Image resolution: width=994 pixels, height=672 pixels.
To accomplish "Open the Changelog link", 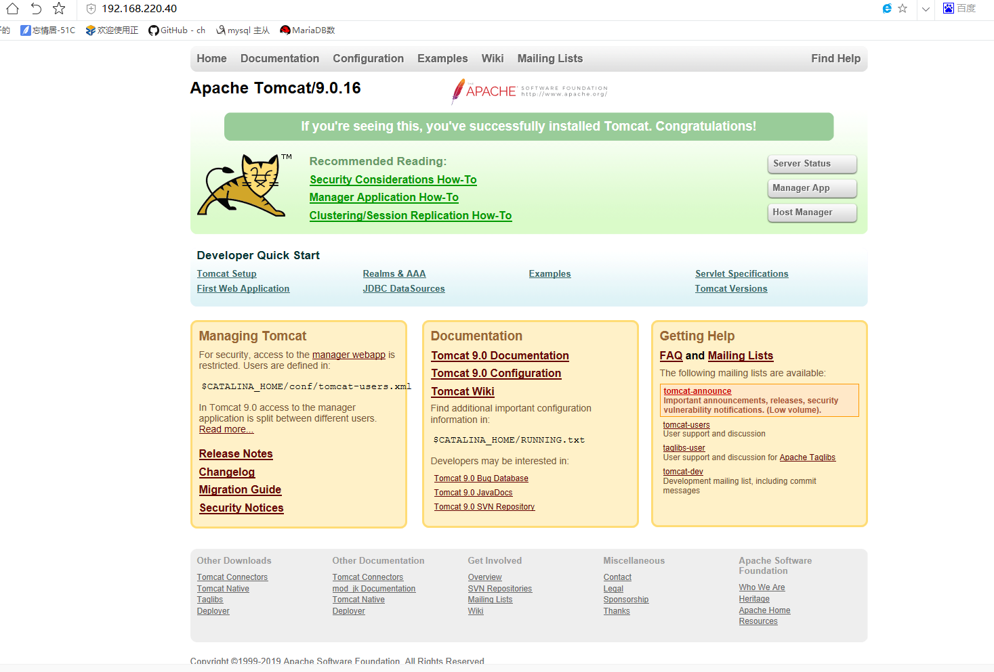I will (227, 472).
